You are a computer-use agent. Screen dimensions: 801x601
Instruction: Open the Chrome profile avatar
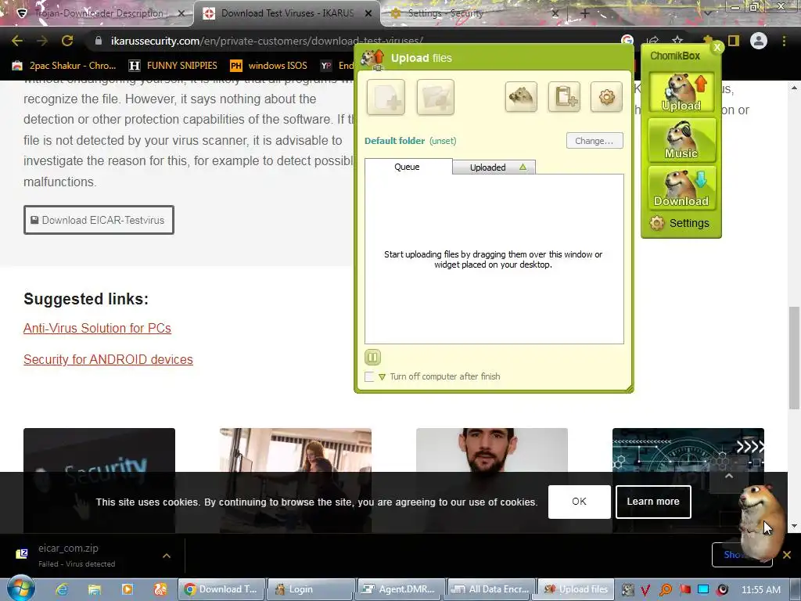[759, 41]
